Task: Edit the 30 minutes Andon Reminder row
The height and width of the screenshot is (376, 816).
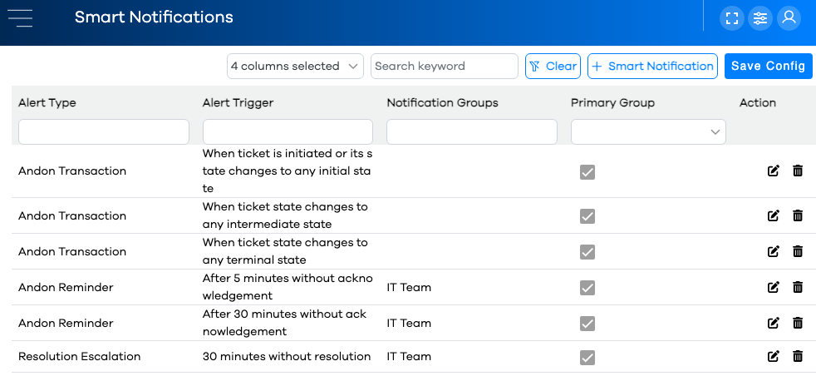Action: [774, 323]
